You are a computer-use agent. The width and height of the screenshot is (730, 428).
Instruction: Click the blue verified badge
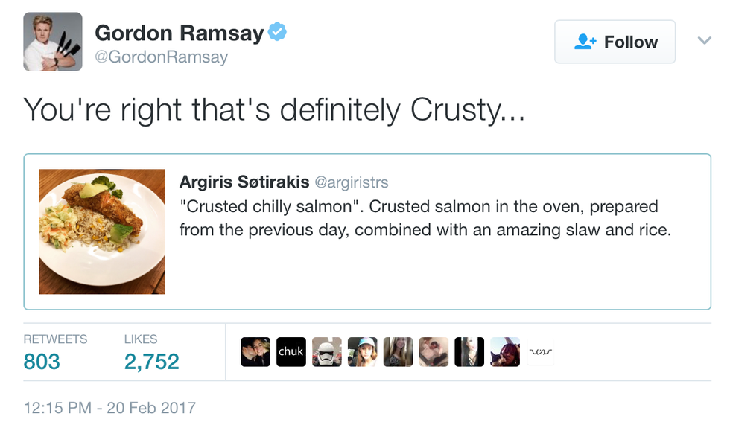278,33
